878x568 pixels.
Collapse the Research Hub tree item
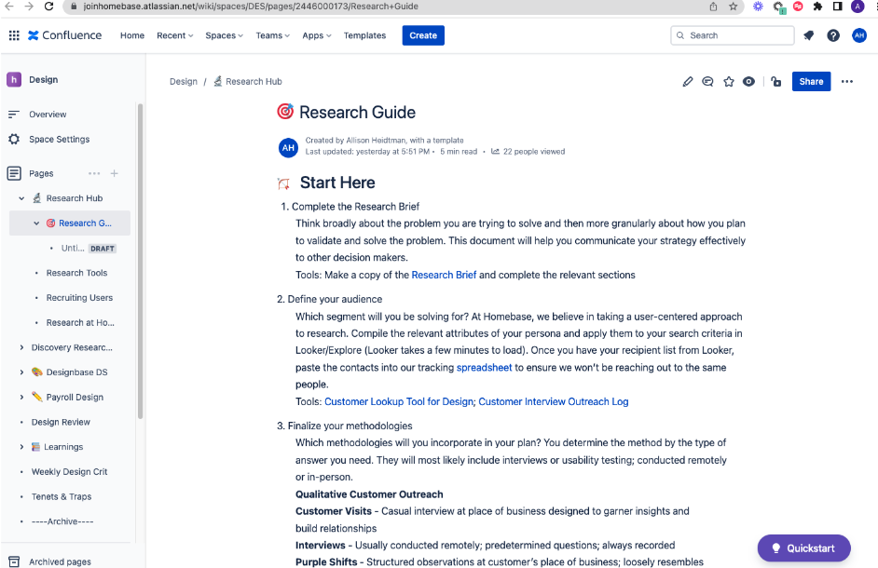[x=21, y=198]
